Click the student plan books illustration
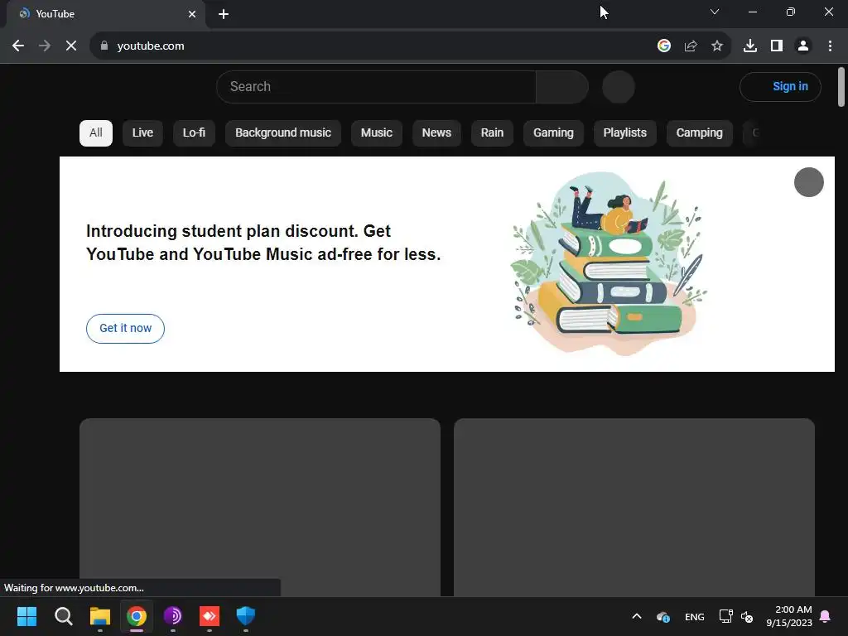This screenshot has height=636, width=848. [609, 263]
